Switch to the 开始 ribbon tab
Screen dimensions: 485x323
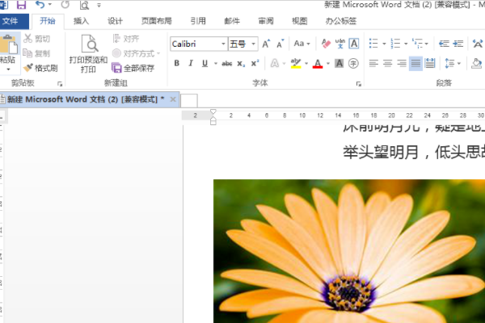[x=48, y=21]
